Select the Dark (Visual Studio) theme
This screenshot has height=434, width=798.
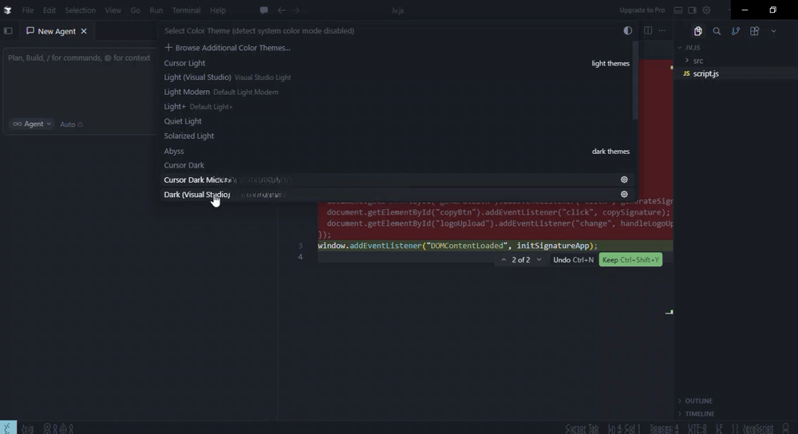398,195
